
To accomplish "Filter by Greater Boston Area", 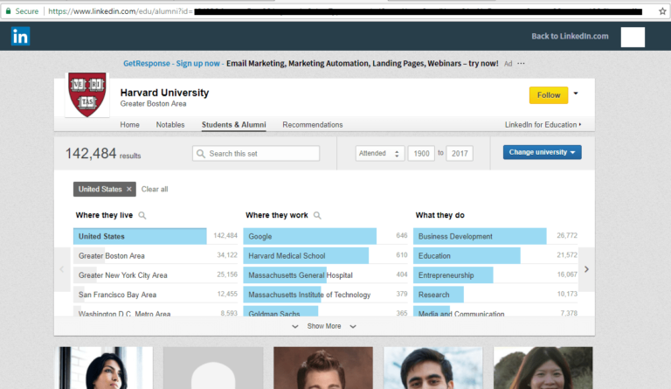I will 156,255.
